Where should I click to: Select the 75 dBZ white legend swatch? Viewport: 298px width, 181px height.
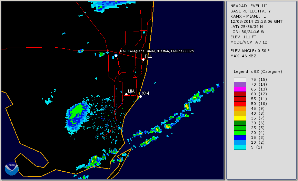240,79
